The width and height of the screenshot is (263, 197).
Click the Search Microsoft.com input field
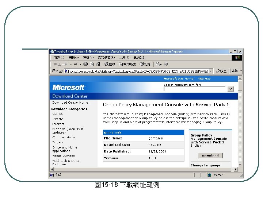click(195, 89)
